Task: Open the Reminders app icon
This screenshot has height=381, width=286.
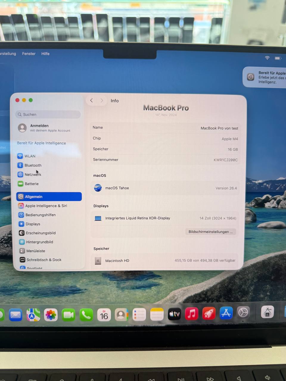Action: tap(139, 314)
